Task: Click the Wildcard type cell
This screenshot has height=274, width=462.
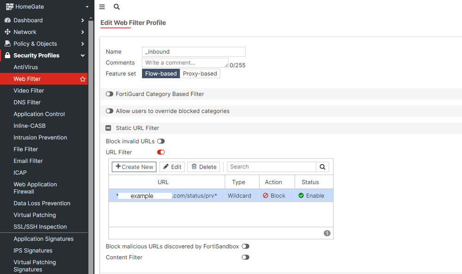Action: pos(242,195)
